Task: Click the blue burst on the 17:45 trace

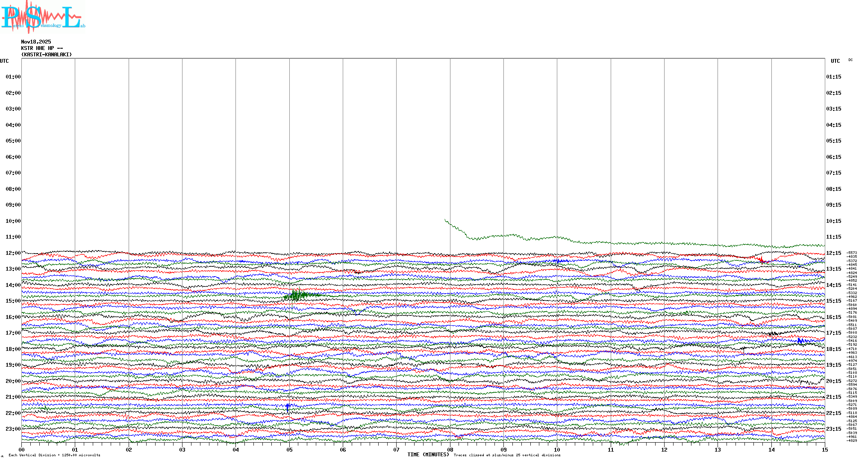Action: (x=801, y=340)
